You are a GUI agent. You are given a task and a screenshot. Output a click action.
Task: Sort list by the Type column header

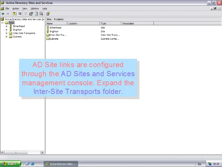pos(110,23)
